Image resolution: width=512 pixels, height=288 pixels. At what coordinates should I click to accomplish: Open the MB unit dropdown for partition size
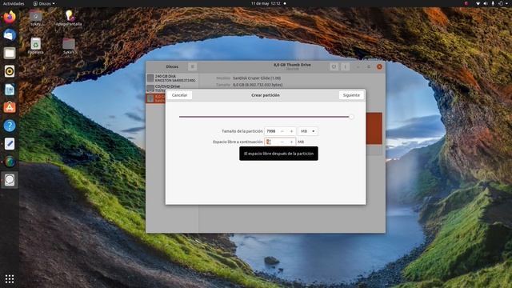[x=307, y=131]
